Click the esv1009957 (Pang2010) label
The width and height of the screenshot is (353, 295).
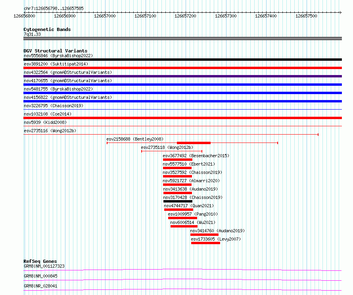pos(193,214)
